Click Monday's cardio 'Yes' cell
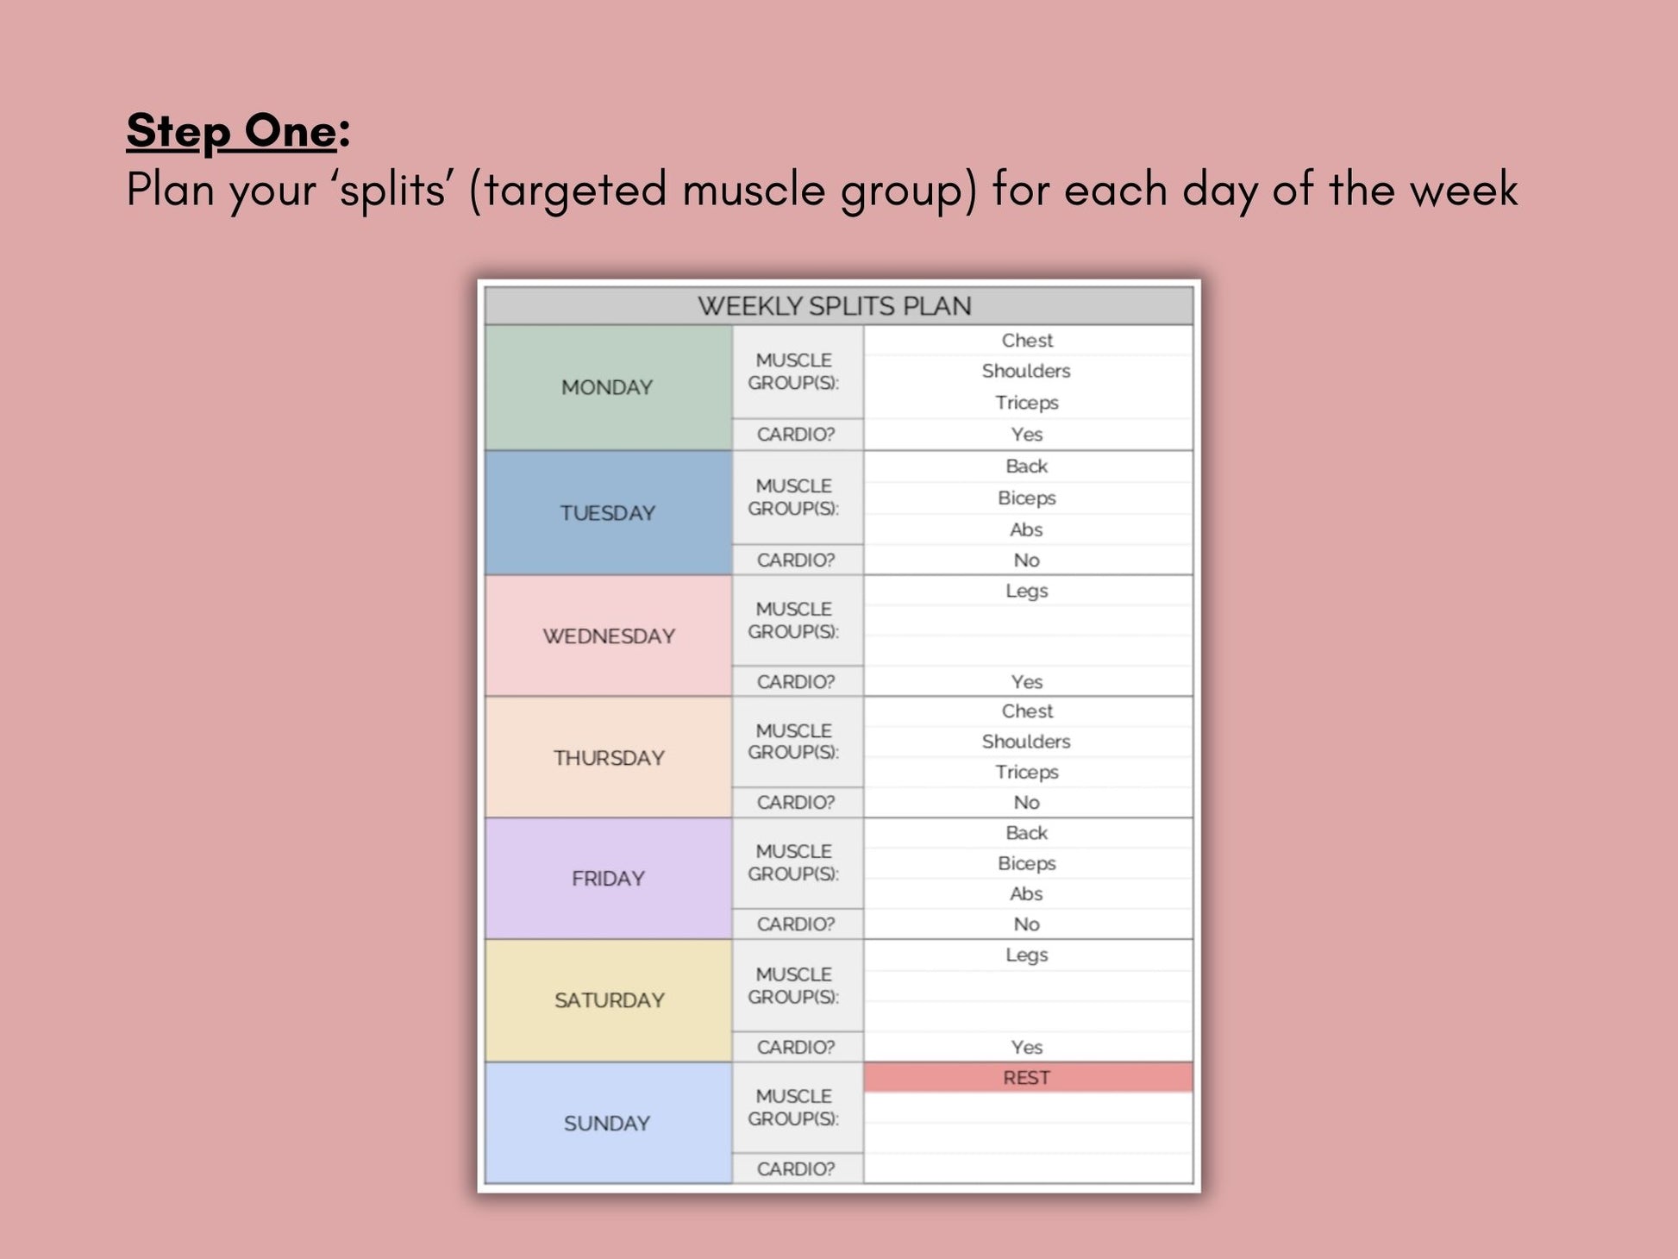 click(x=1027, y=435)
